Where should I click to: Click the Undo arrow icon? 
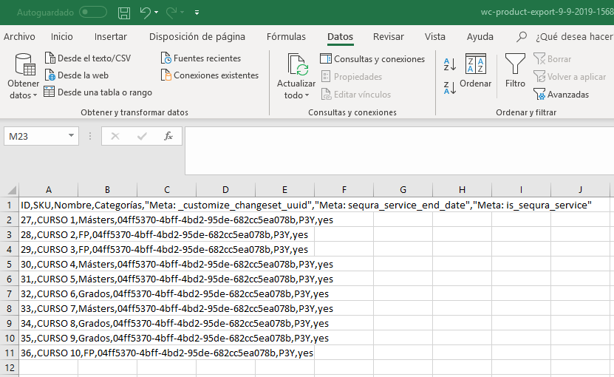coord(146,13)
